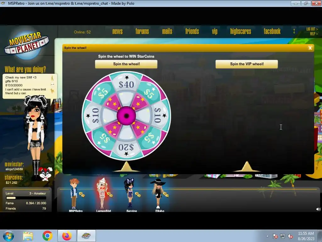Click the Spin the wheel! button
Image resolution: width=322 pixels, height=242 pixels.
pyautogui.click(x=126, y=64)
